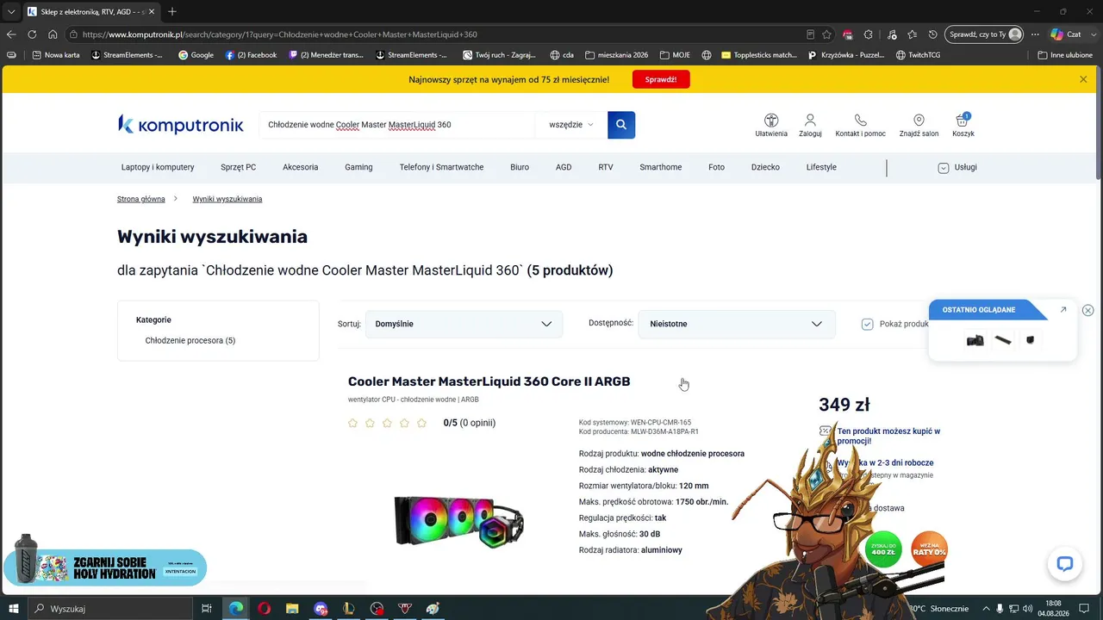Open the Facebook bookmark

coord(251,55)
